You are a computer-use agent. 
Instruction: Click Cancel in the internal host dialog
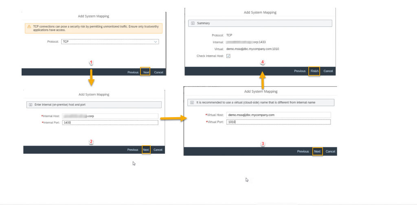click(x=158, y=150)
